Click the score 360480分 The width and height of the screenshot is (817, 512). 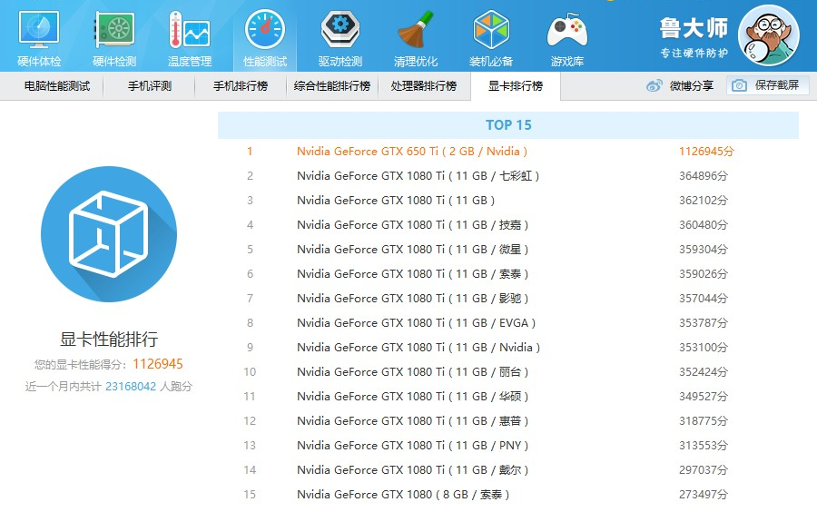click(x=703, y=224)
